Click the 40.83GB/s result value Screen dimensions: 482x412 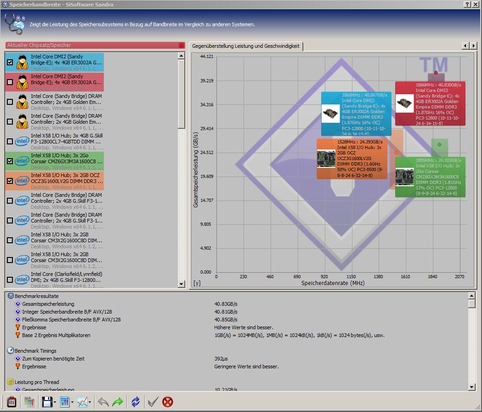[x=226, y=303]
